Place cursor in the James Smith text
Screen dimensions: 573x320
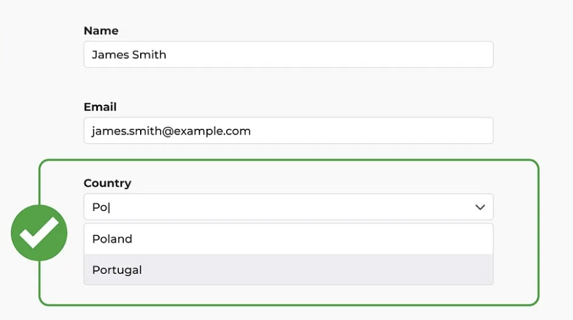(x=129, y=55)
